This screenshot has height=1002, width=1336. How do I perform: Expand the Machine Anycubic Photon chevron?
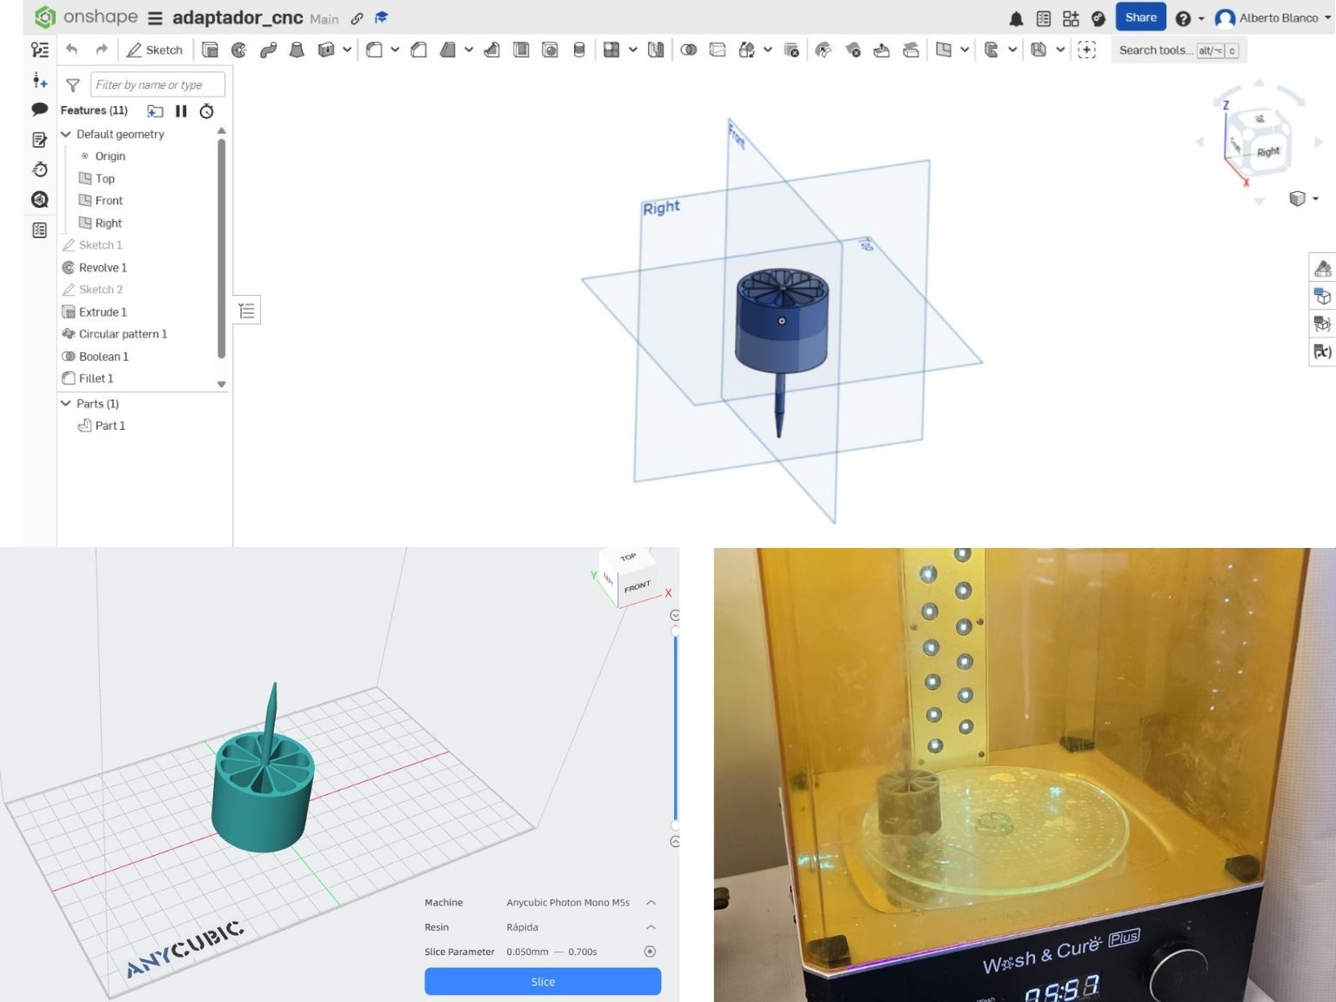click(x=651, y=903)
